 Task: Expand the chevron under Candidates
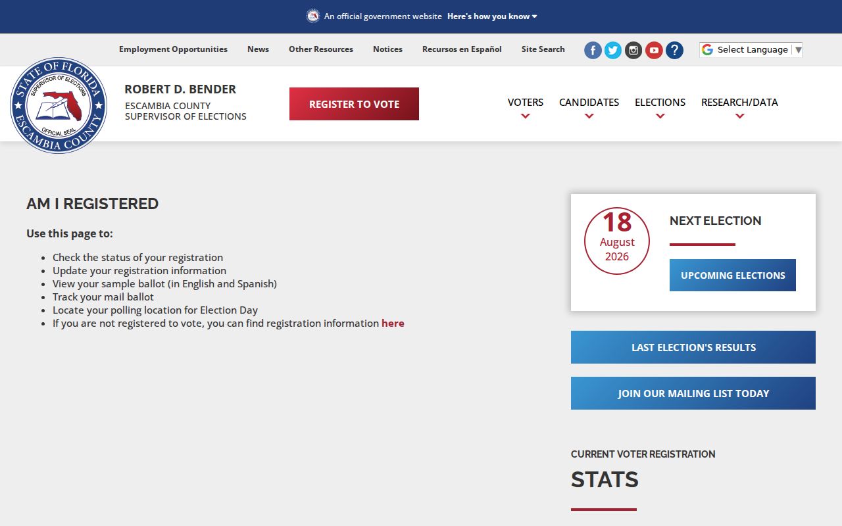(x=589, y=116)
